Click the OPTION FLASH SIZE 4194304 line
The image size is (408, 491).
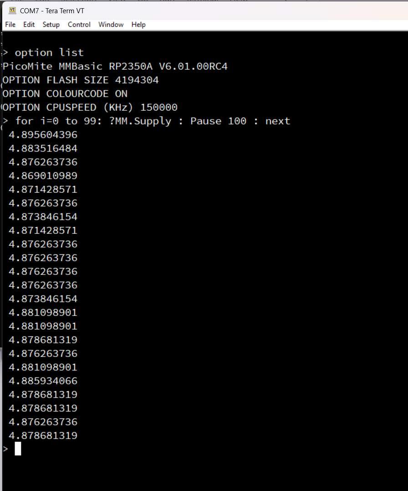pos(81,80)
